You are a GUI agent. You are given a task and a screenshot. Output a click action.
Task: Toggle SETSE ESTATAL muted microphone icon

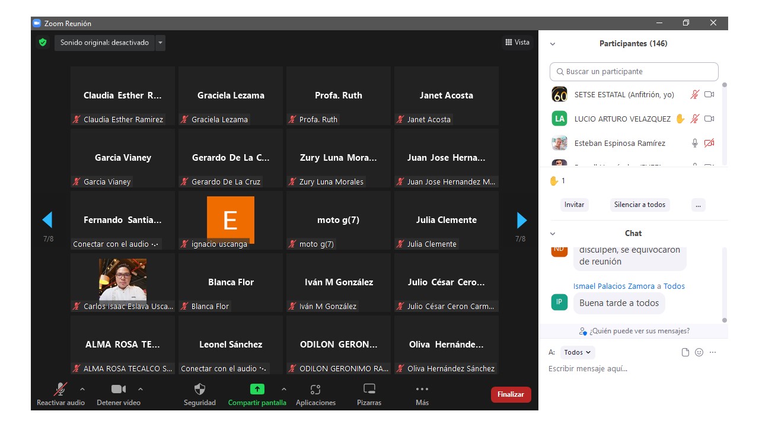click(695, 94)
